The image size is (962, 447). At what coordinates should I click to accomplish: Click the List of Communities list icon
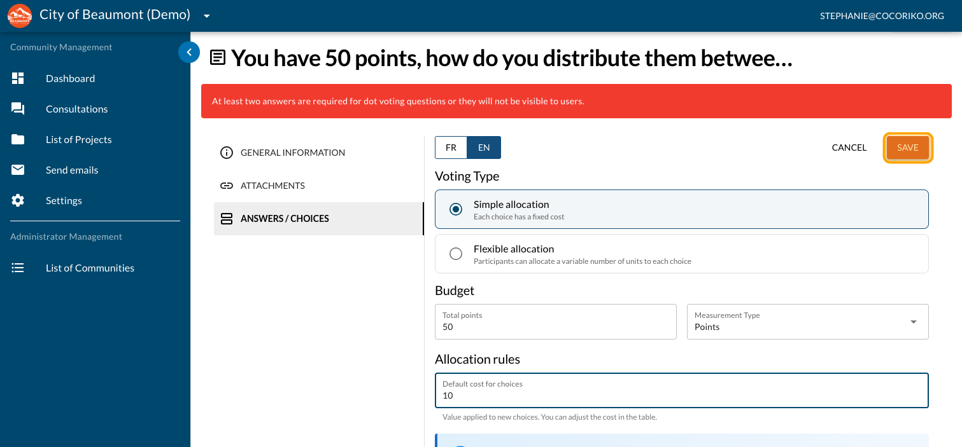pyautogui.click(x=18, y=268)
